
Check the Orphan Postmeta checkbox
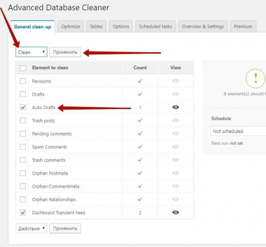tap(23, 173)
